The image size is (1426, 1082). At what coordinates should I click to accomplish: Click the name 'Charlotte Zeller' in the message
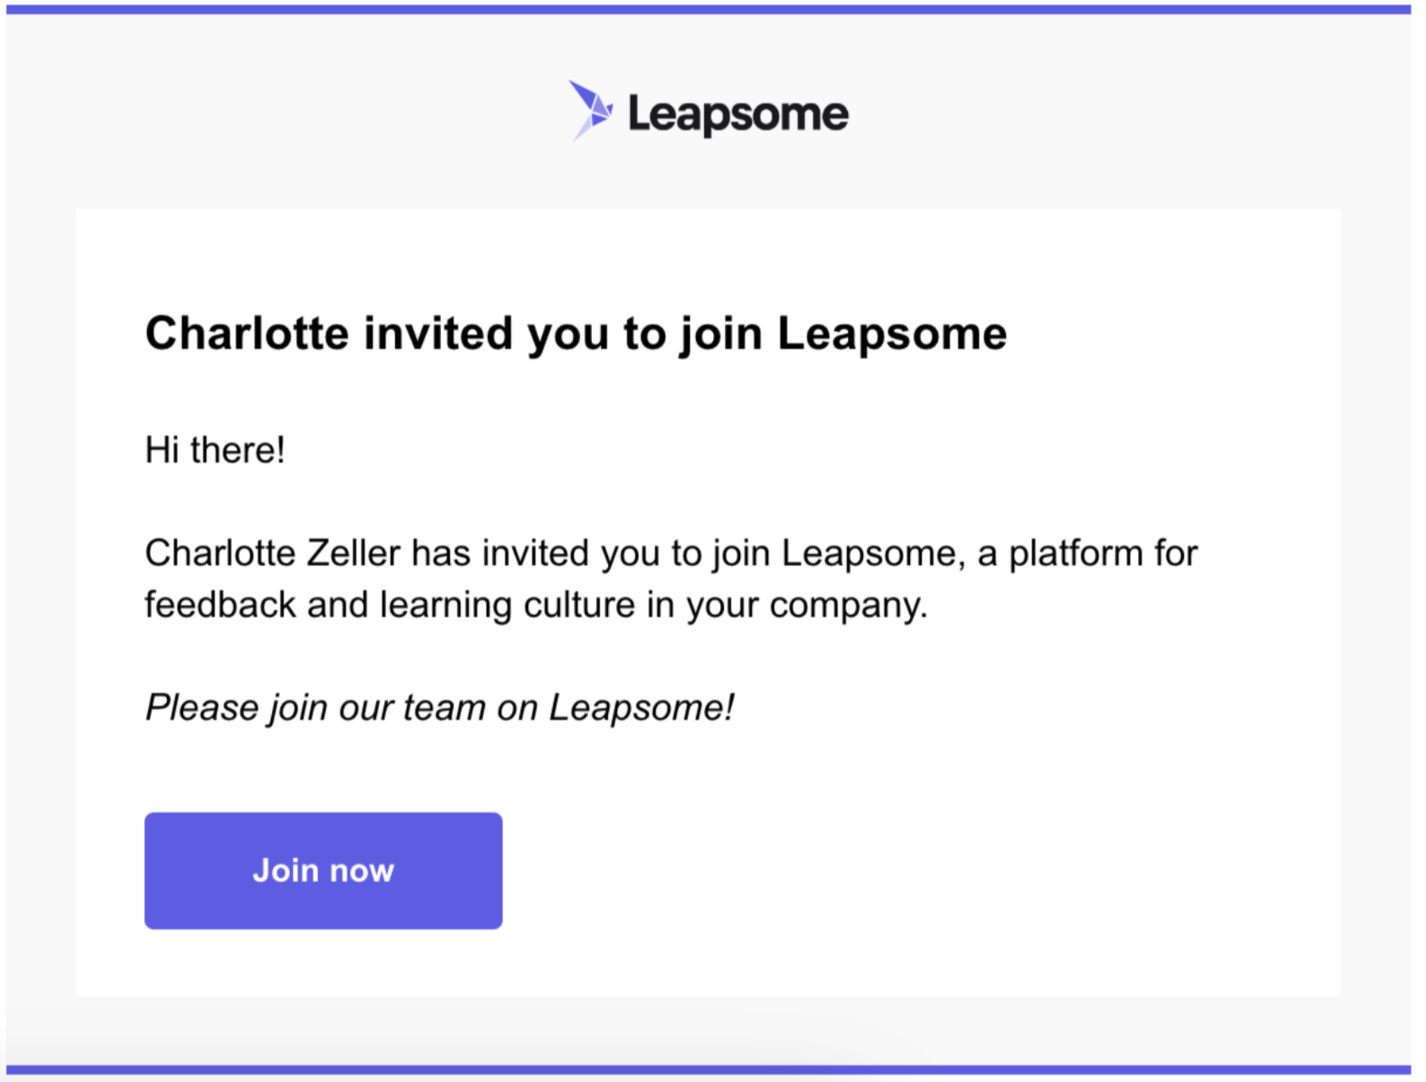click(273, 554)
